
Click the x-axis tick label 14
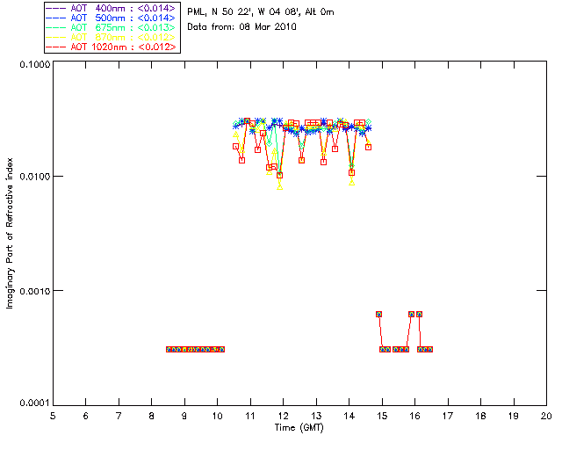[x=349, y=416]
